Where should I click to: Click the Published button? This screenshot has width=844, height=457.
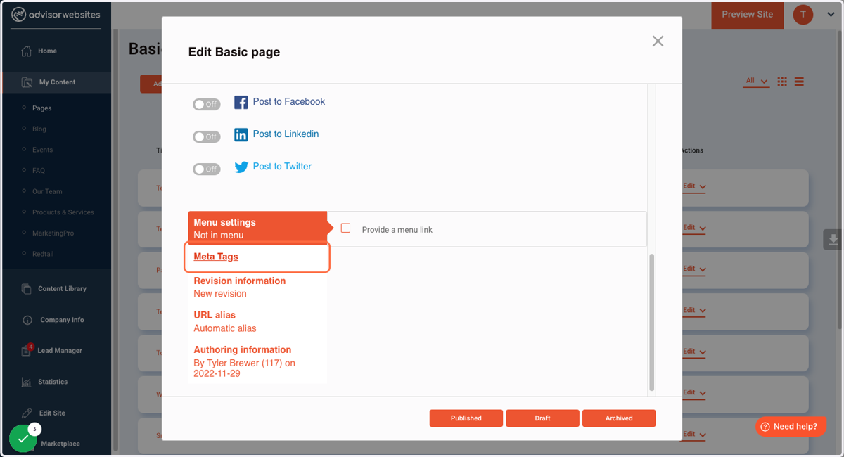click(466, 418)
